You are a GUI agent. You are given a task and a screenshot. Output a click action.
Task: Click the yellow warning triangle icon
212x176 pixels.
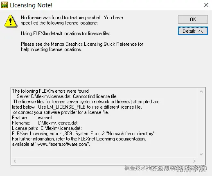click(11, 21)
